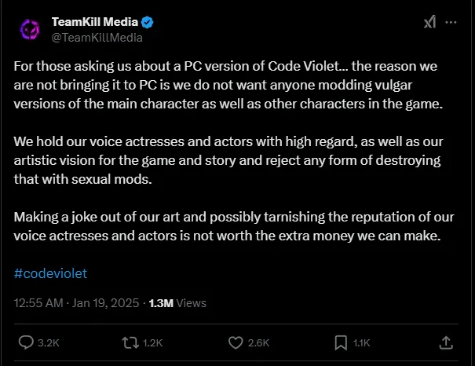Bookmark this post with the bookmark icon
Viewport: 475px width, 366px height.
point(341,342)
